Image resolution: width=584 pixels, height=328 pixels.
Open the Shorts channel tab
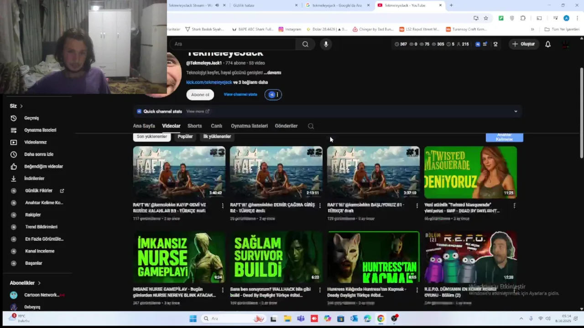point(194,126)
